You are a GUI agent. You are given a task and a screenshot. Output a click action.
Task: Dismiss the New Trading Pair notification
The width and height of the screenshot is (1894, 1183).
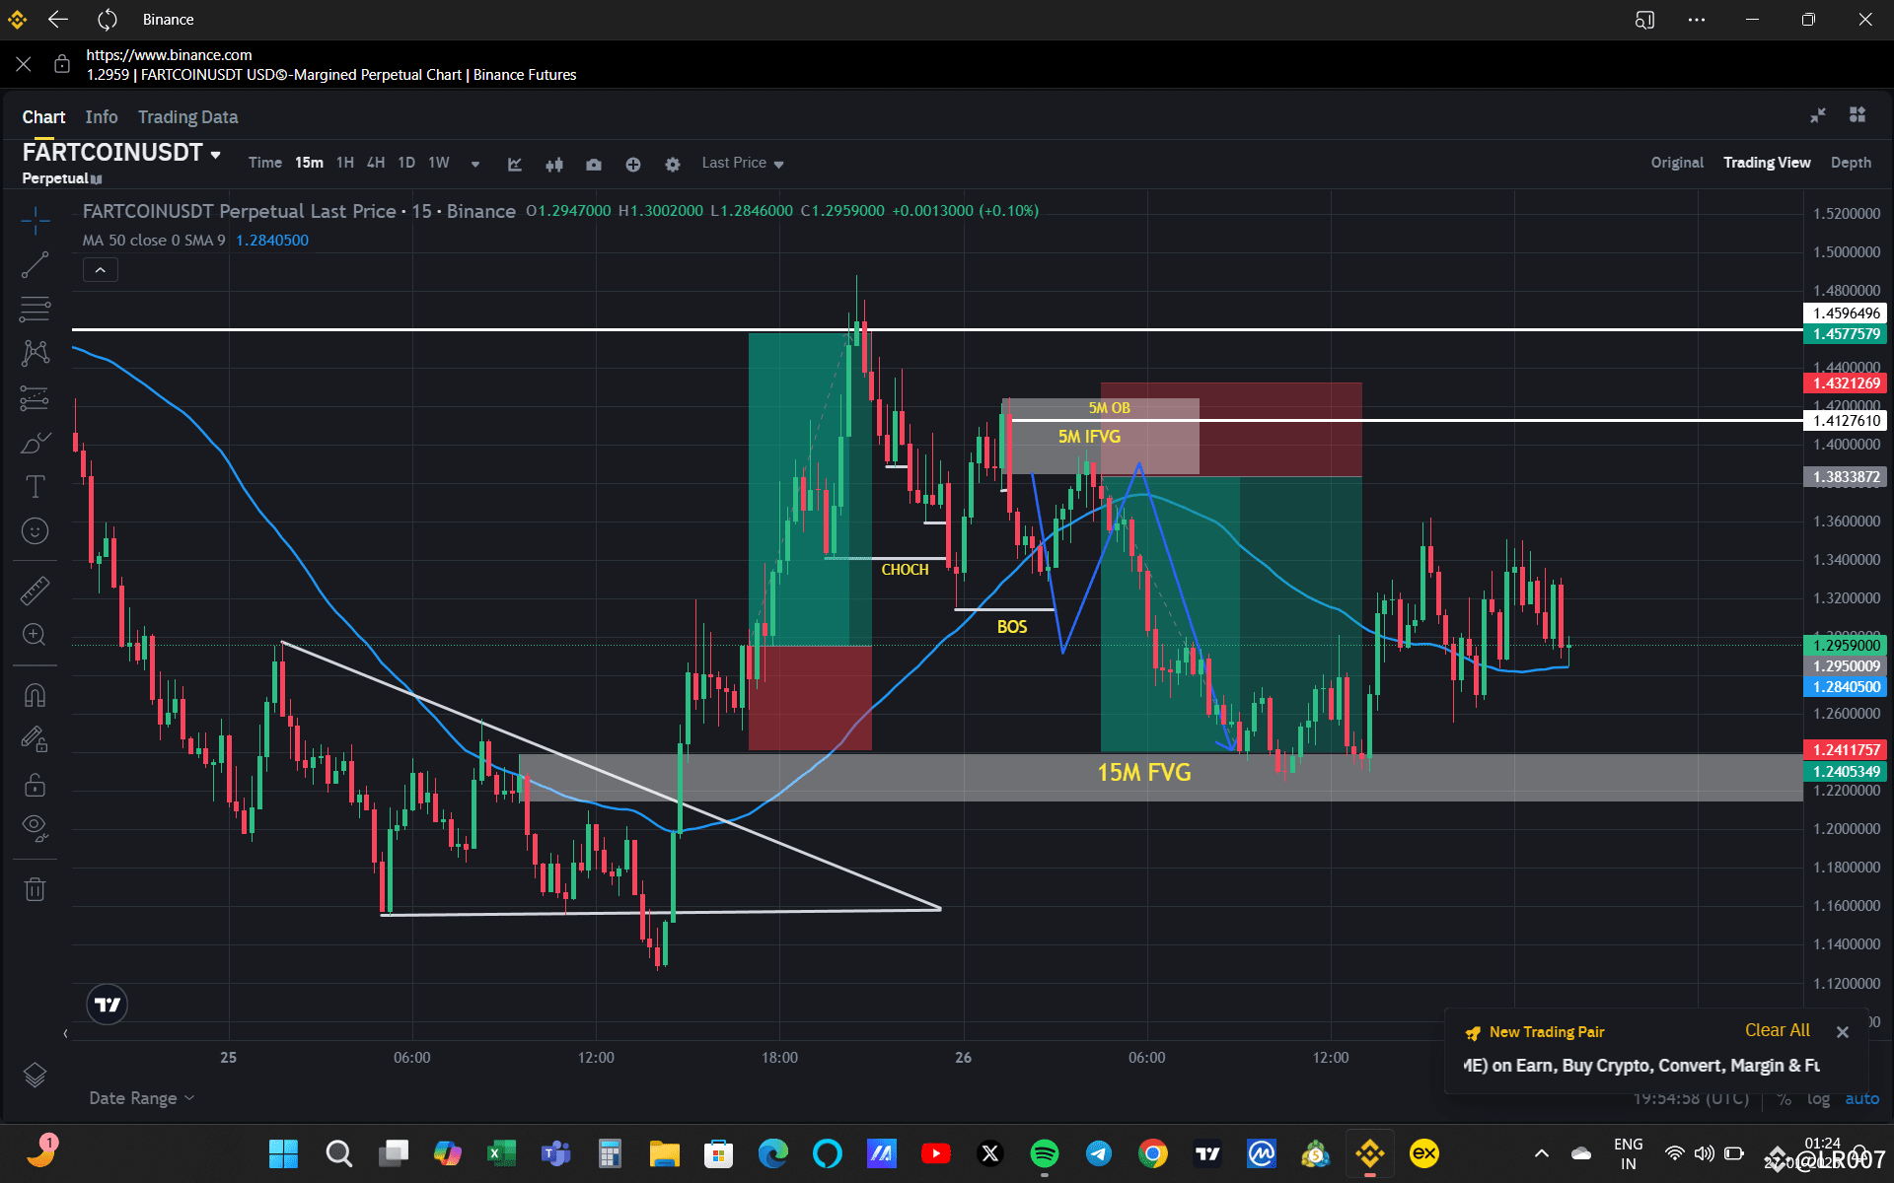[1843, 1032]
